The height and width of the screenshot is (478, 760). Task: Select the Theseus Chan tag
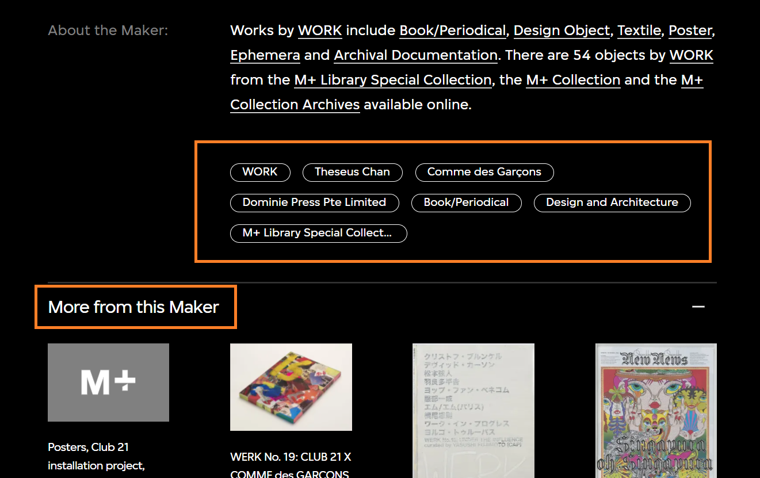click(x=352, y=172)
